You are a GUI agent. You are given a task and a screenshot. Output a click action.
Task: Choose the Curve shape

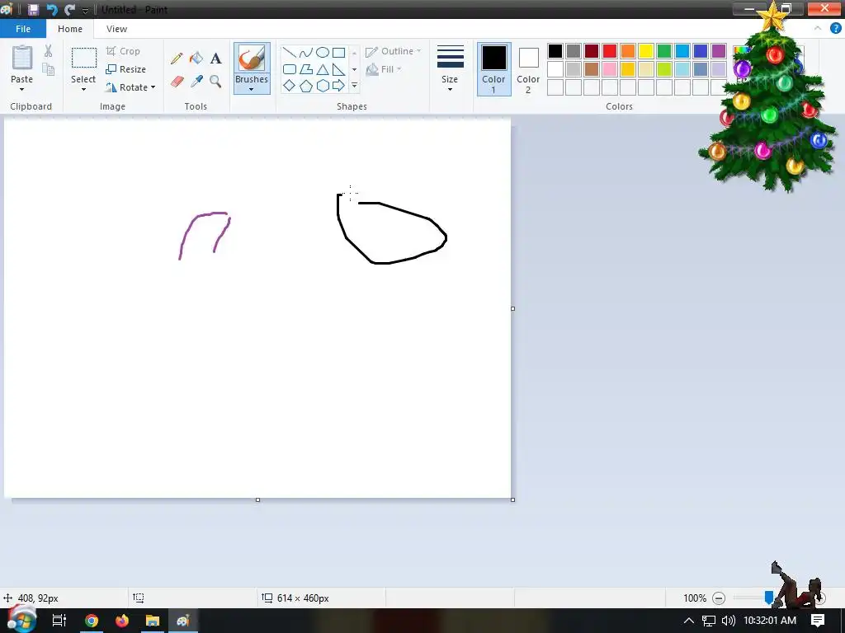(305, 53)
